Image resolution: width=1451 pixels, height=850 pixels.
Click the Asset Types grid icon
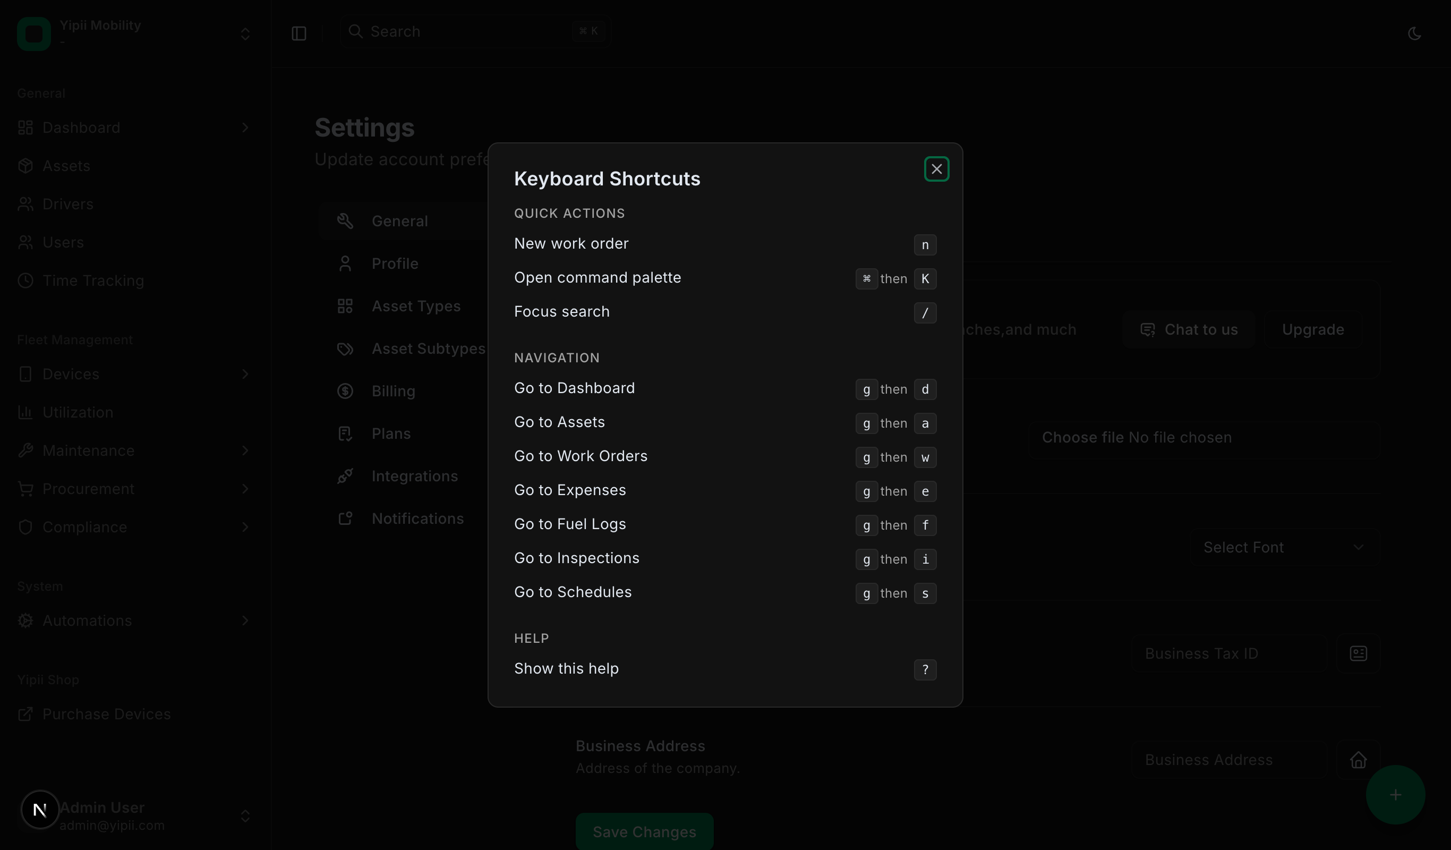coord(345,307)
